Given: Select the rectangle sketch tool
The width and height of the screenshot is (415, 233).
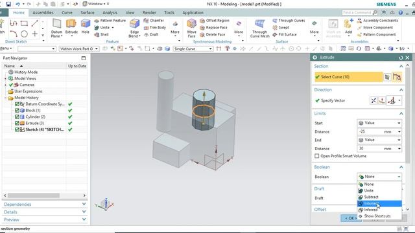Looking at the screenshot, I should (x=24, y=23).
